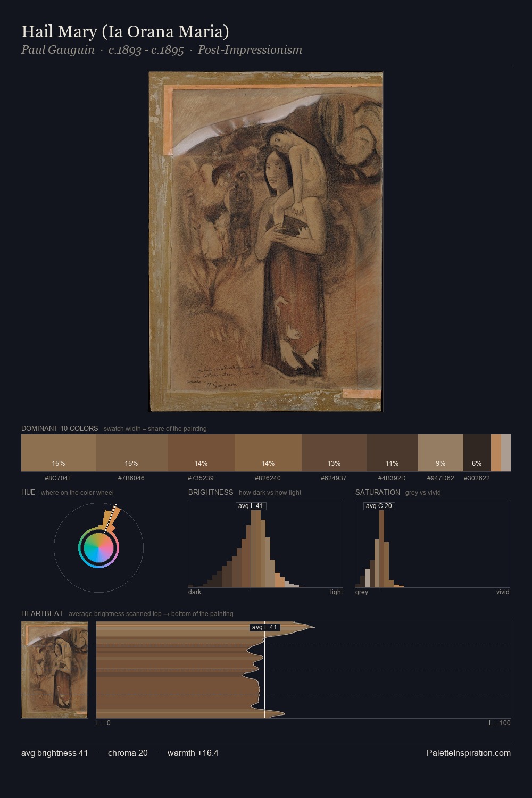
Task: Click the 'avg brightness 41' footer stat
Action: 54,753
